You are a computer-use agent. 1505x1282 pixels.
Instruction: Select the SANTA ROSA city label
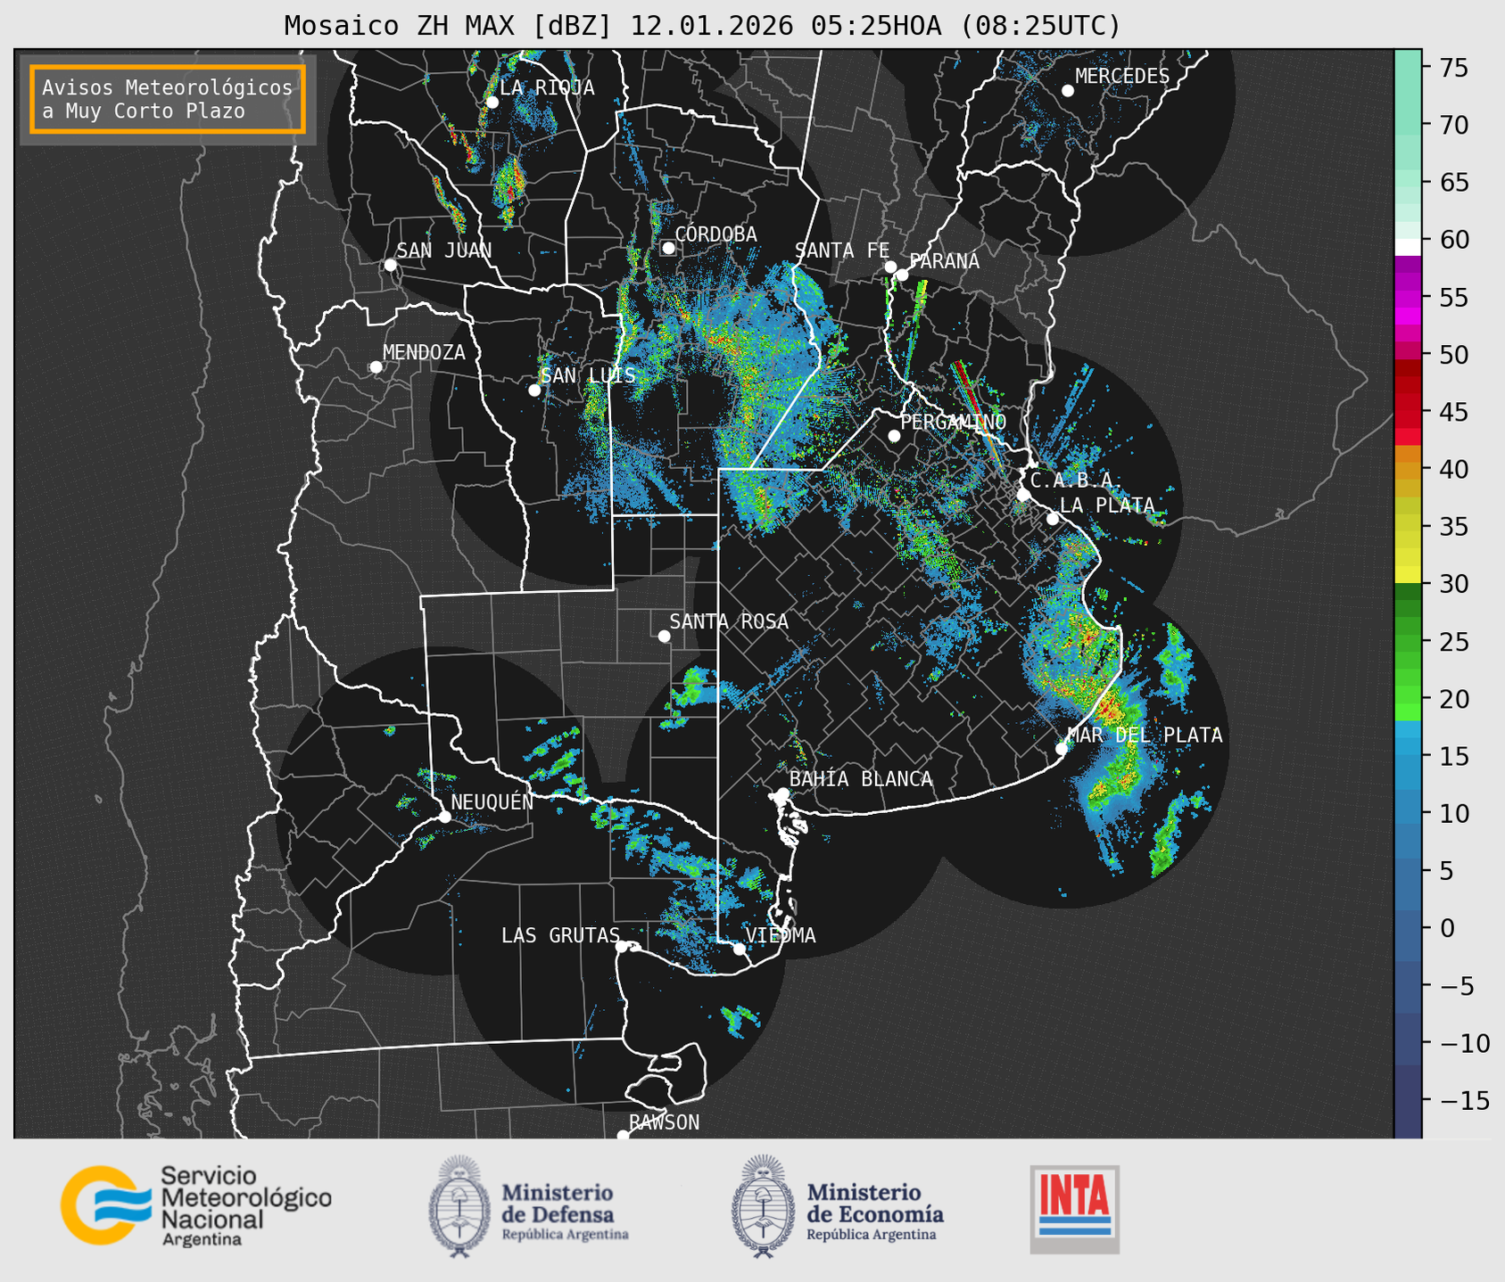click(729, 621)
